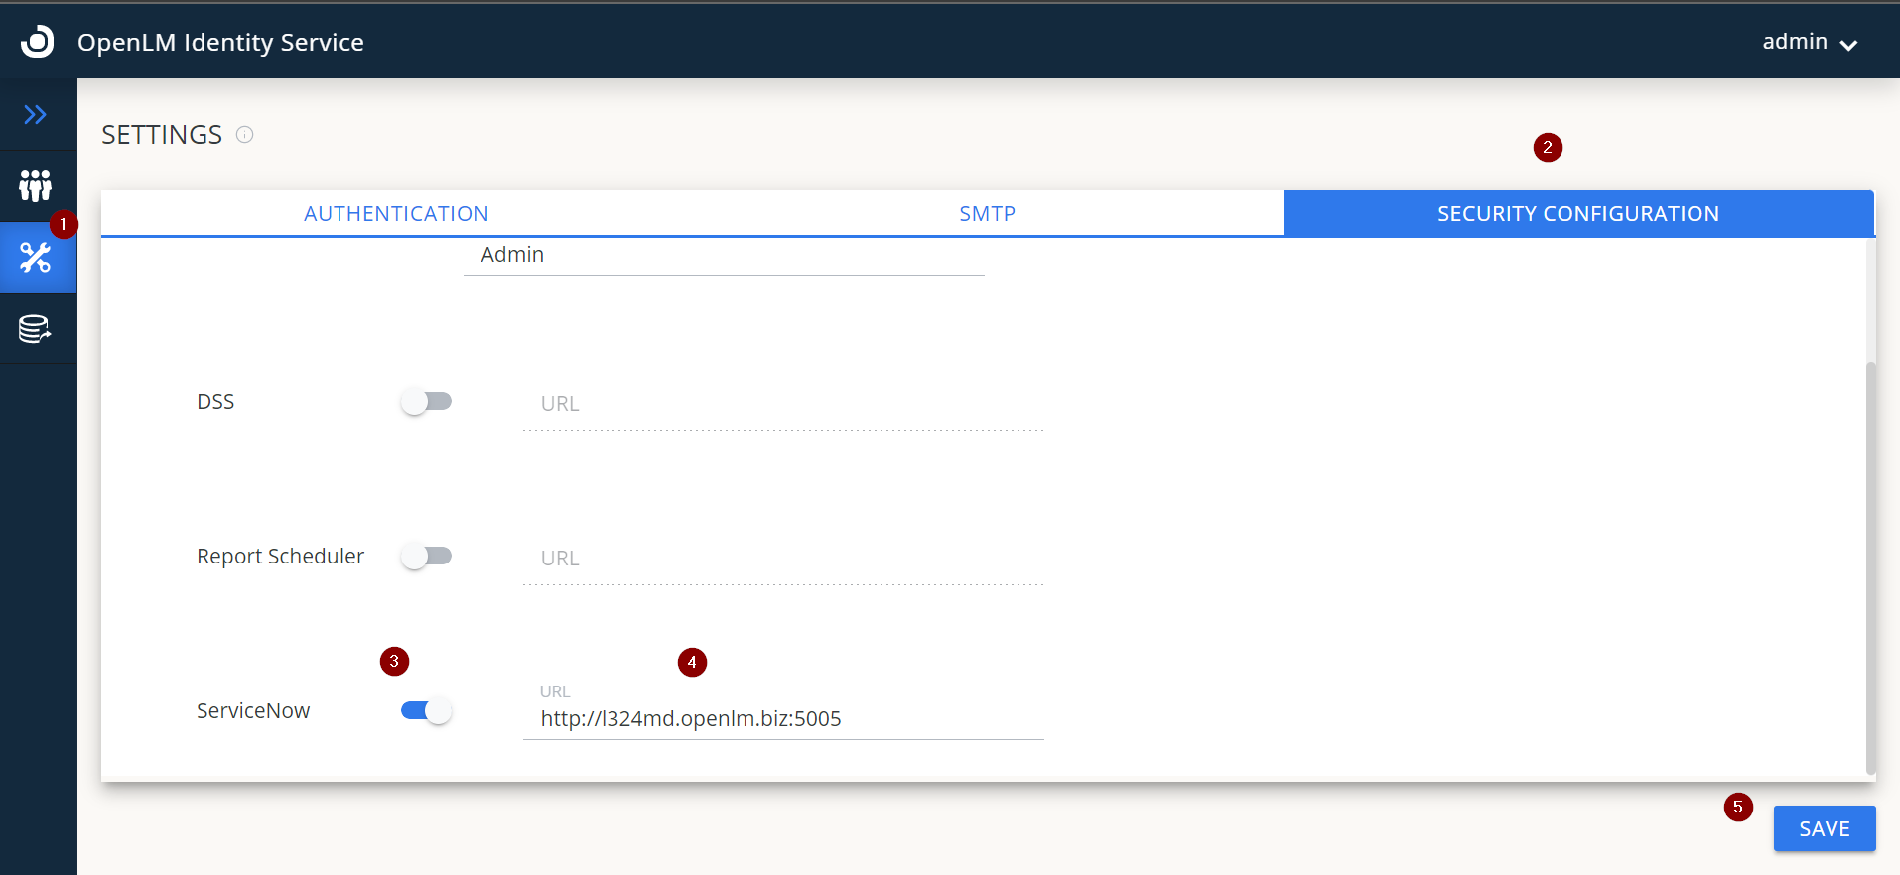
Task: Click the info icon beside SETTINGS
Action: click(244, 135)
